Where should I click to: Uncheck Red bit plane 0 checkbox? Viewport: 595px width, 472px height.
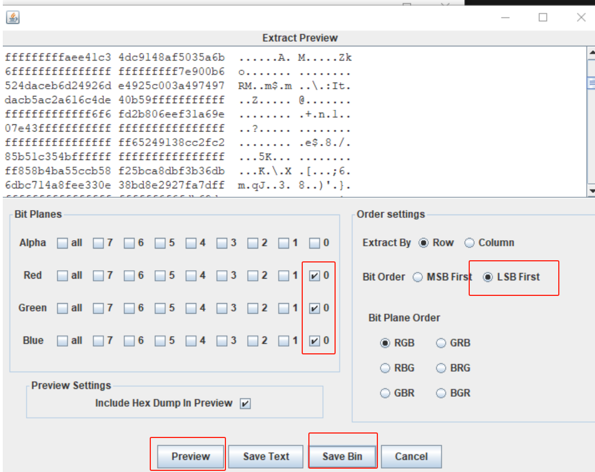[314, 275]
